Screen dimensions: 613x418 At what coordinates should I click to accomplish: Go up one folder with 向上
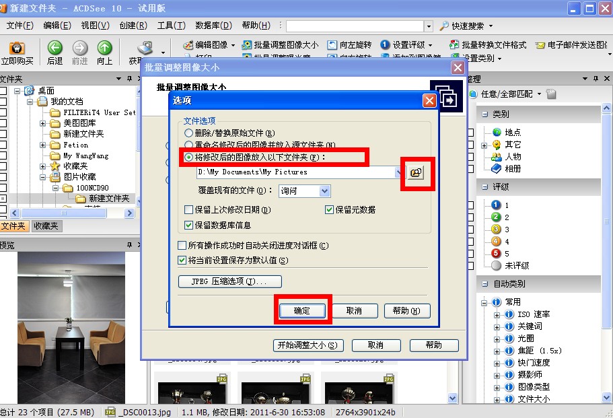(104, 53)
